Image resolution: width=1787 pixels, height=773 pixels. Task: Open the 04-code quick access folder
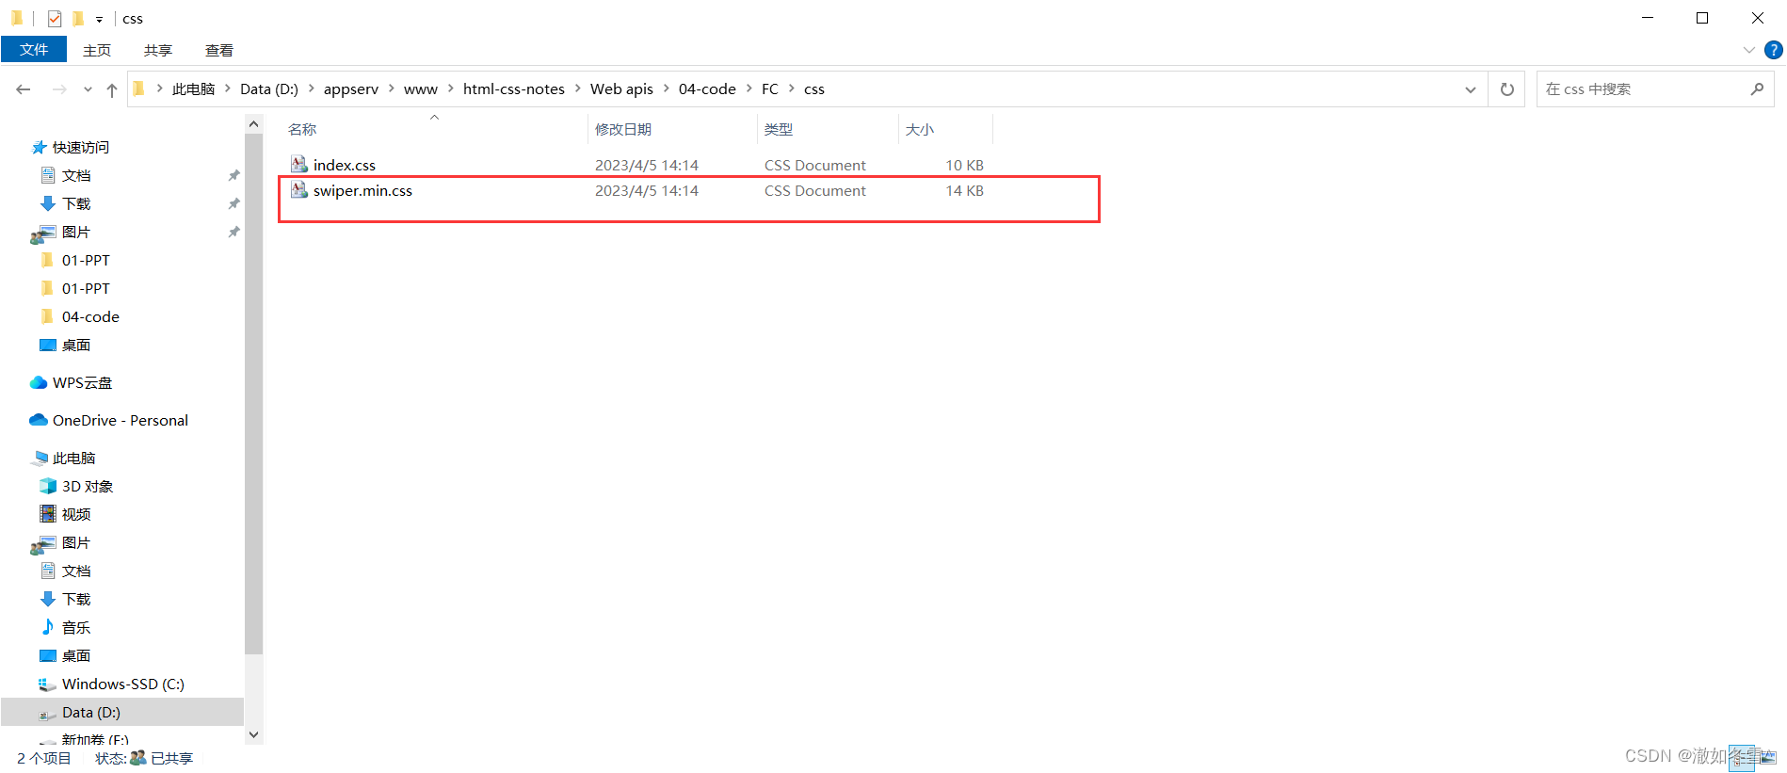point(90,316)
